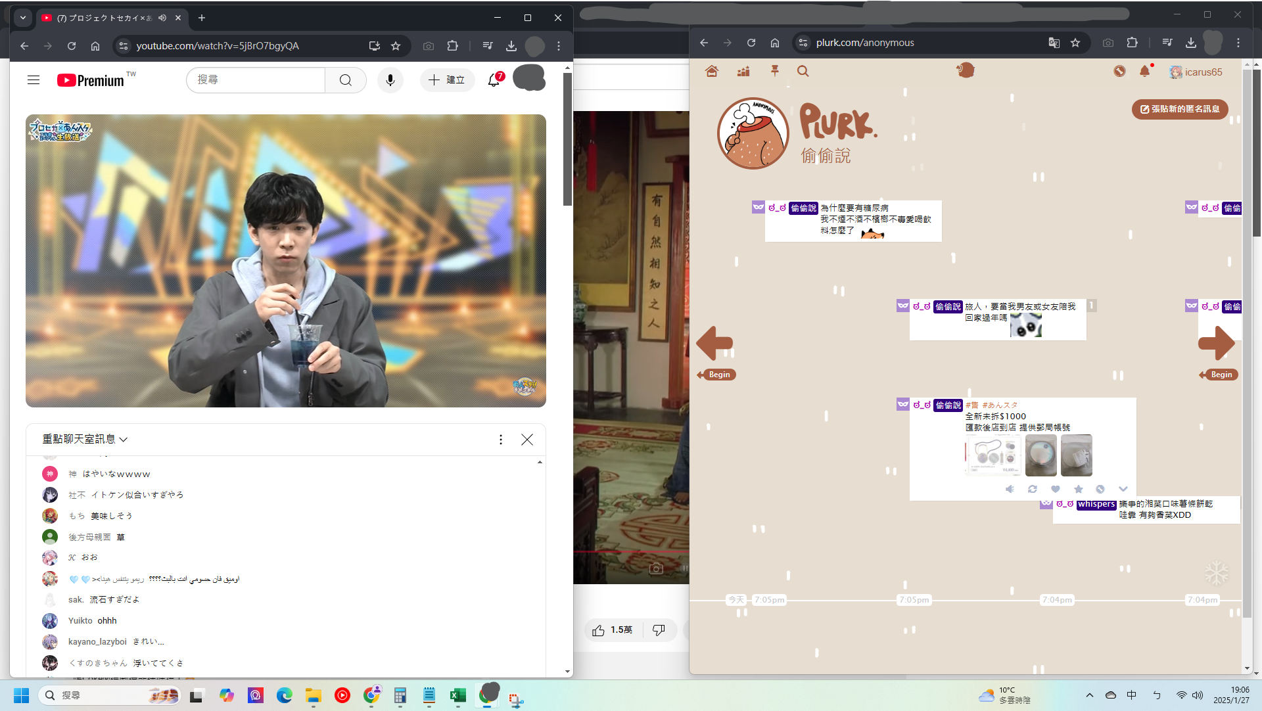Open the plurk about diabetes
The height and width of the screenshot is (711, 1262).
pyautogui.click(x=853, y=221)
